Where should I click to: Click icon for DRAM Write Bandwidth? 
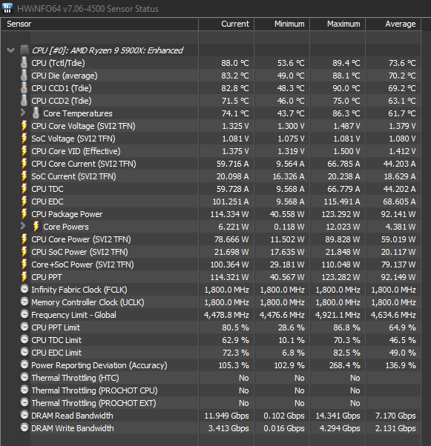click(24, 427)
